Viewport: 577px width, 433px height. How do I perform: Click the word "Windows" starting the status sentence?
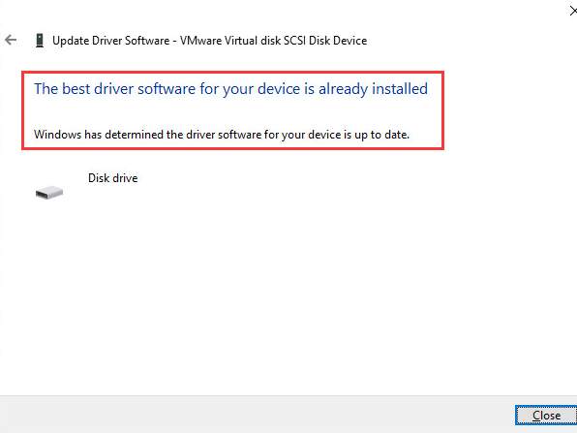pos(57,135)
